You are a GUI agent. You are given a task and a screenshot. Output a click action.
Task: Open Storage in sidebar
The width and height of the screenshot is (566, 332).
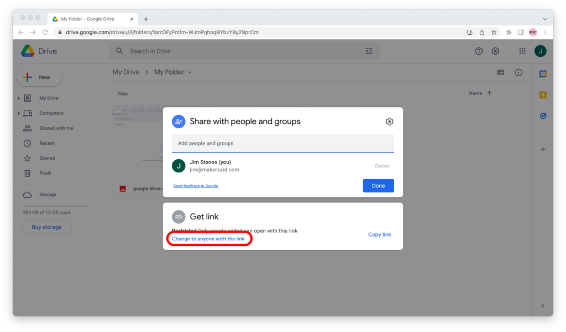48,194
